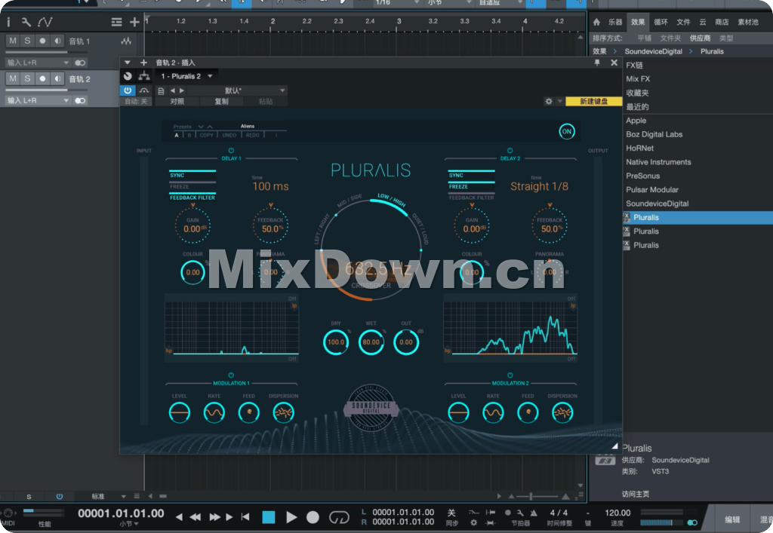773x533 pixels.
Task: Open the plugin gear settings icon
Action: (549, 101)
